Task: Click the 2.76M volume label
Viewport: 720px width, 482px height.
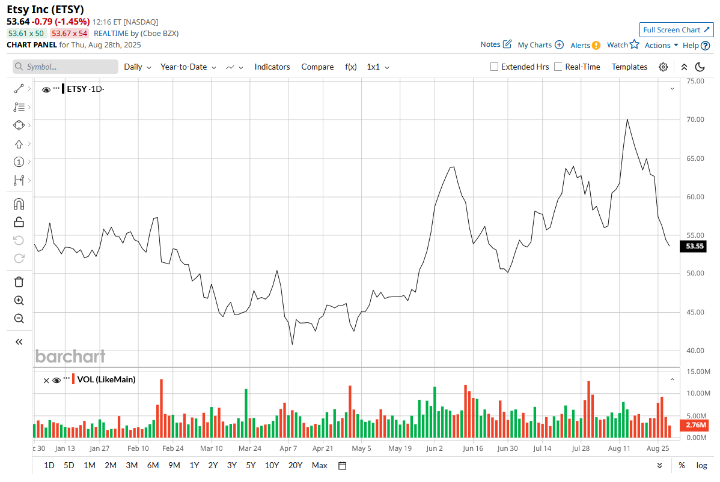Action: click(694, 425)
